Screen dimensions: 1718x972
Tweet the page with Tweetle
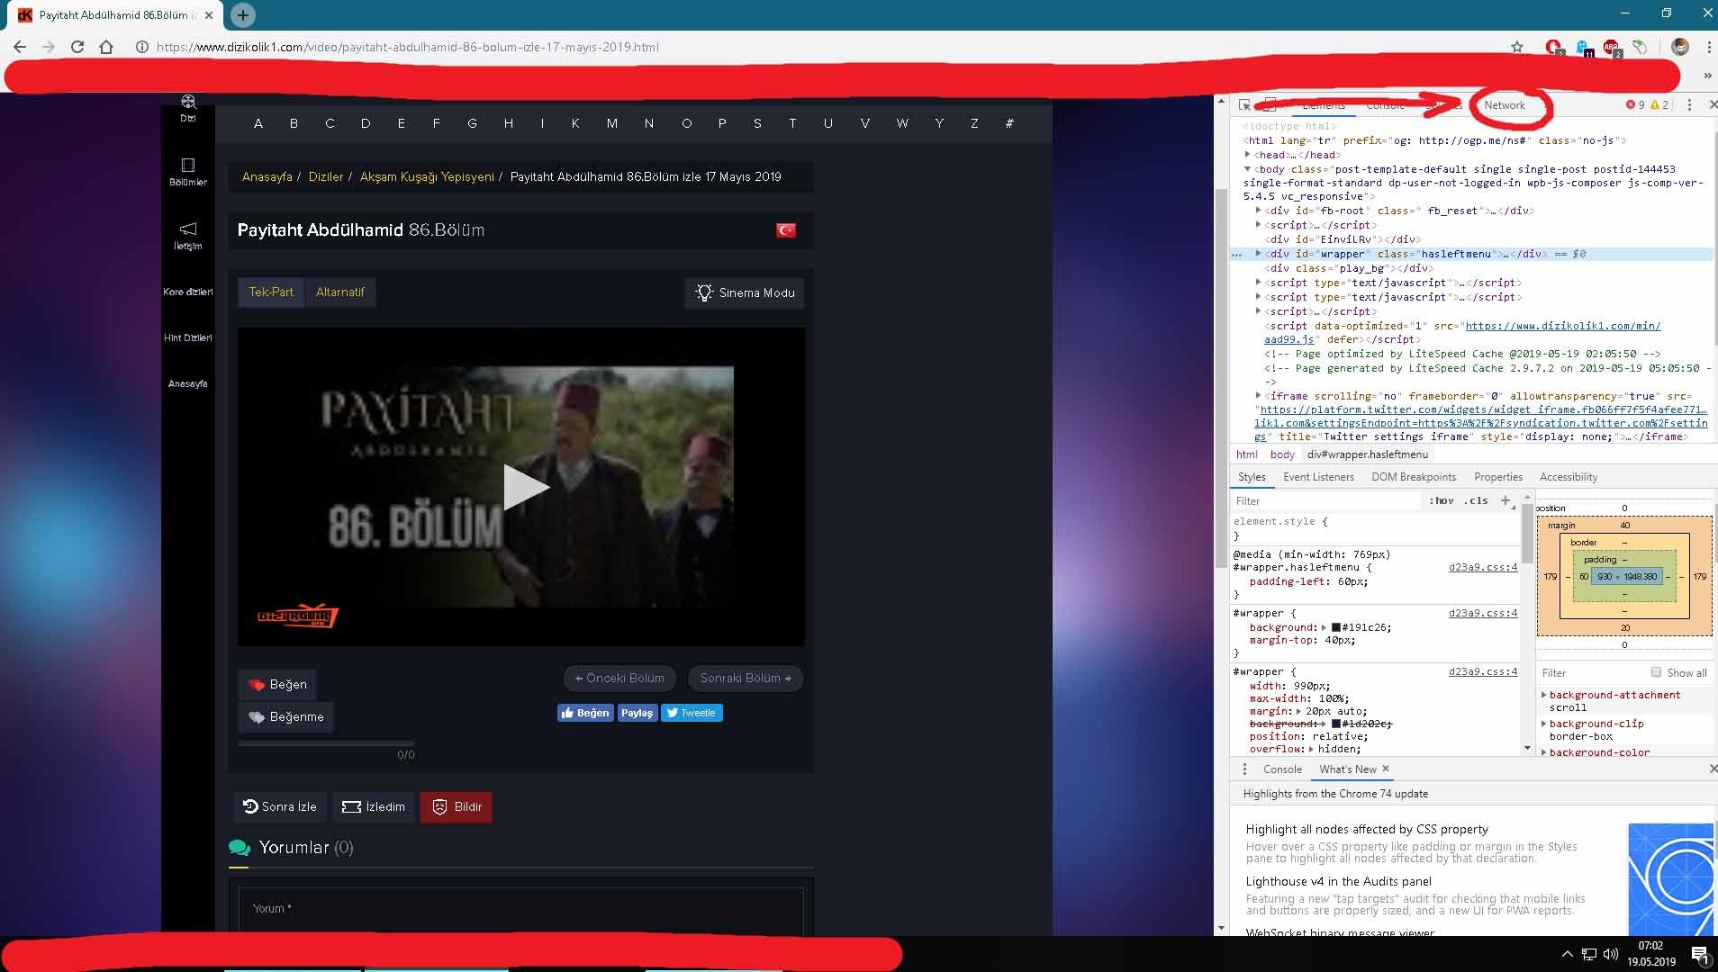click(x=692, y=713)
